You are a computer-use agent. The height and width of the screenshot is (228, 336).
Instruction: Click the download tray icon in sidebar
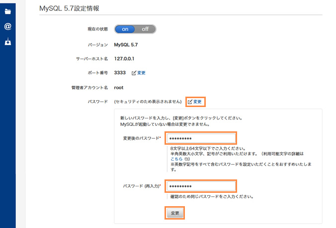point(7,42)
